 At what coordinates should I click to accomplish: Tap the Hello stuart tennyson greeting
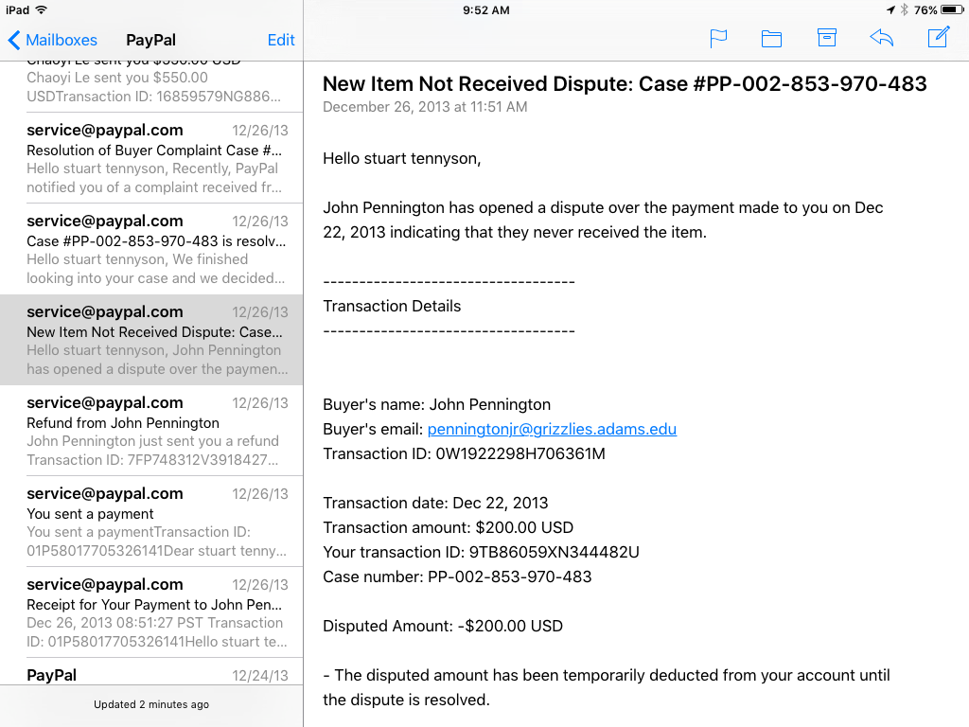click(x=401, y=159)
